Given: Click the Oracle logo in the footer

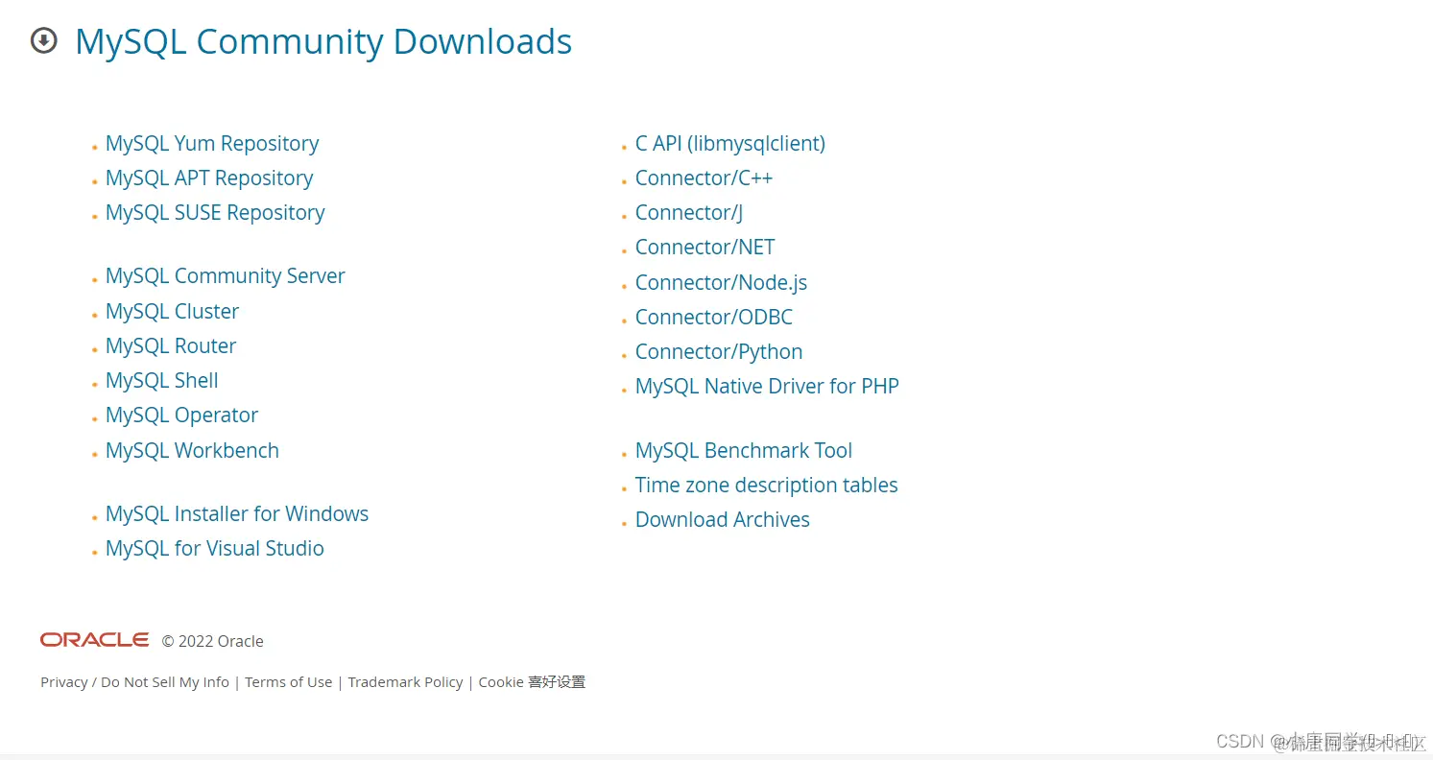Looking at the screenshot, I should (x=94, y=640).
